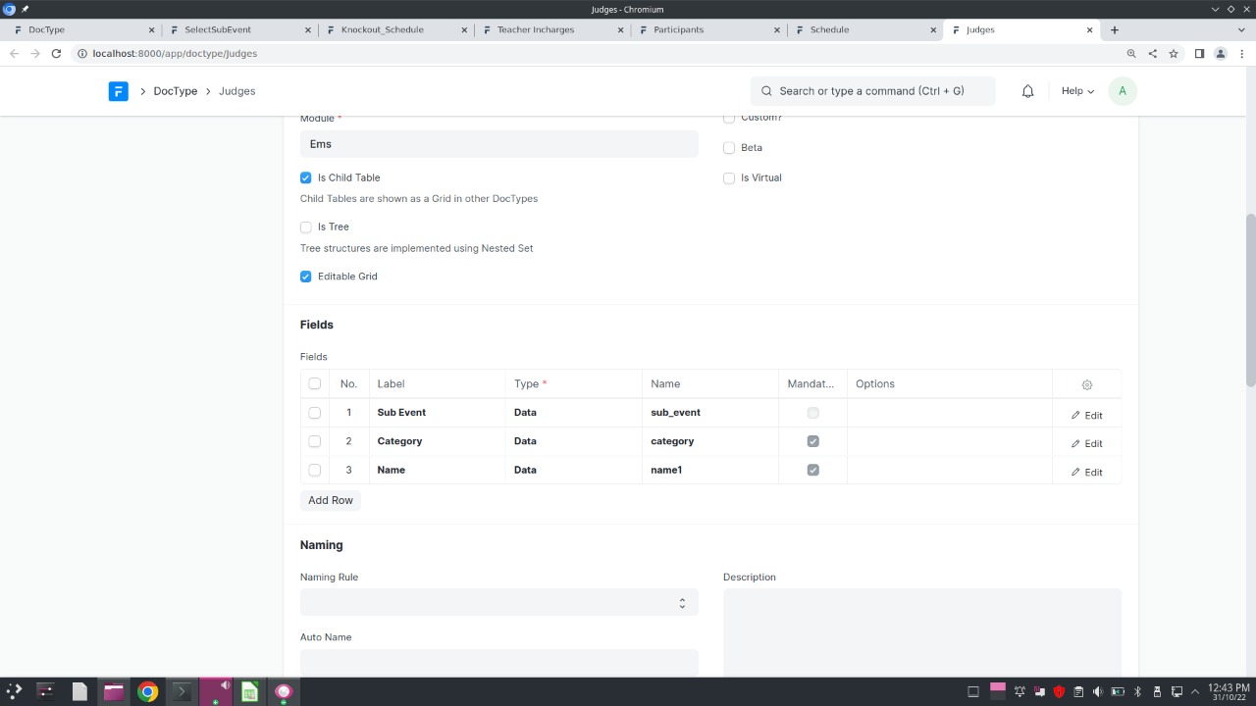This screenshot has height=706, width=1256.
Task: Toggle Mandatory for category field
Action: [812, 441]
